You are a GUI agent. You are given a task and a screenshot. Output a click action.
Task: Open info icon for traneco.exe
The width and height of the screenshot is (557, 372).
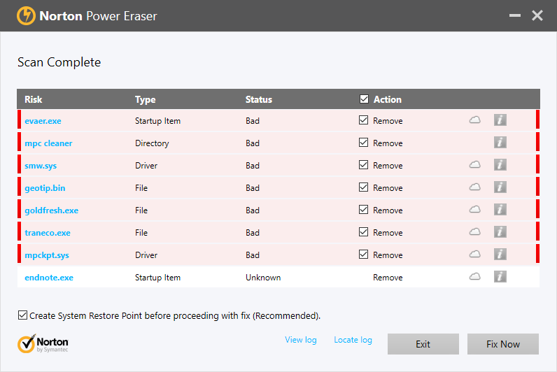click(x=500, y=232)
